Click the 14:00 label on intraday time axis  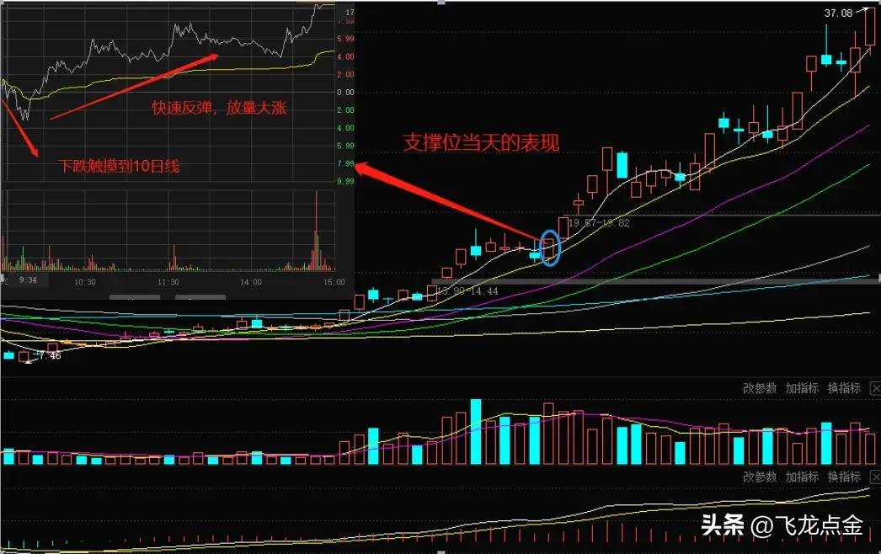click(250, 282)
